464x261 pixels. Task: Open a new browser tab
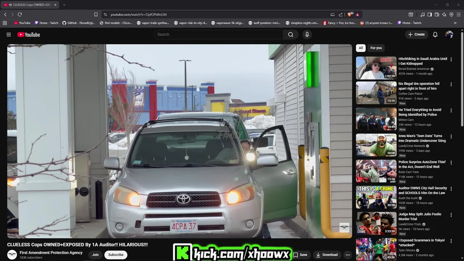pos(64,5)
